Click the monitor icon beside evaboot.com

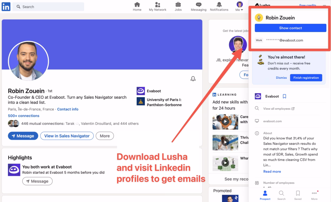click(x=257, y=121)
